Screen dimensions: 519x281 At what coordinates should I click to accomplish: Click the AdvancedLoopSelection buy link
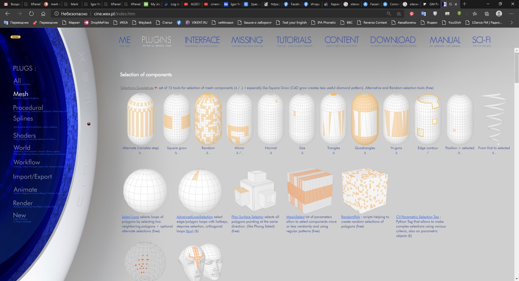pos(189,231)
